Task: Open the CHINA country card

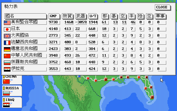Action: click(x=12, y=80)
